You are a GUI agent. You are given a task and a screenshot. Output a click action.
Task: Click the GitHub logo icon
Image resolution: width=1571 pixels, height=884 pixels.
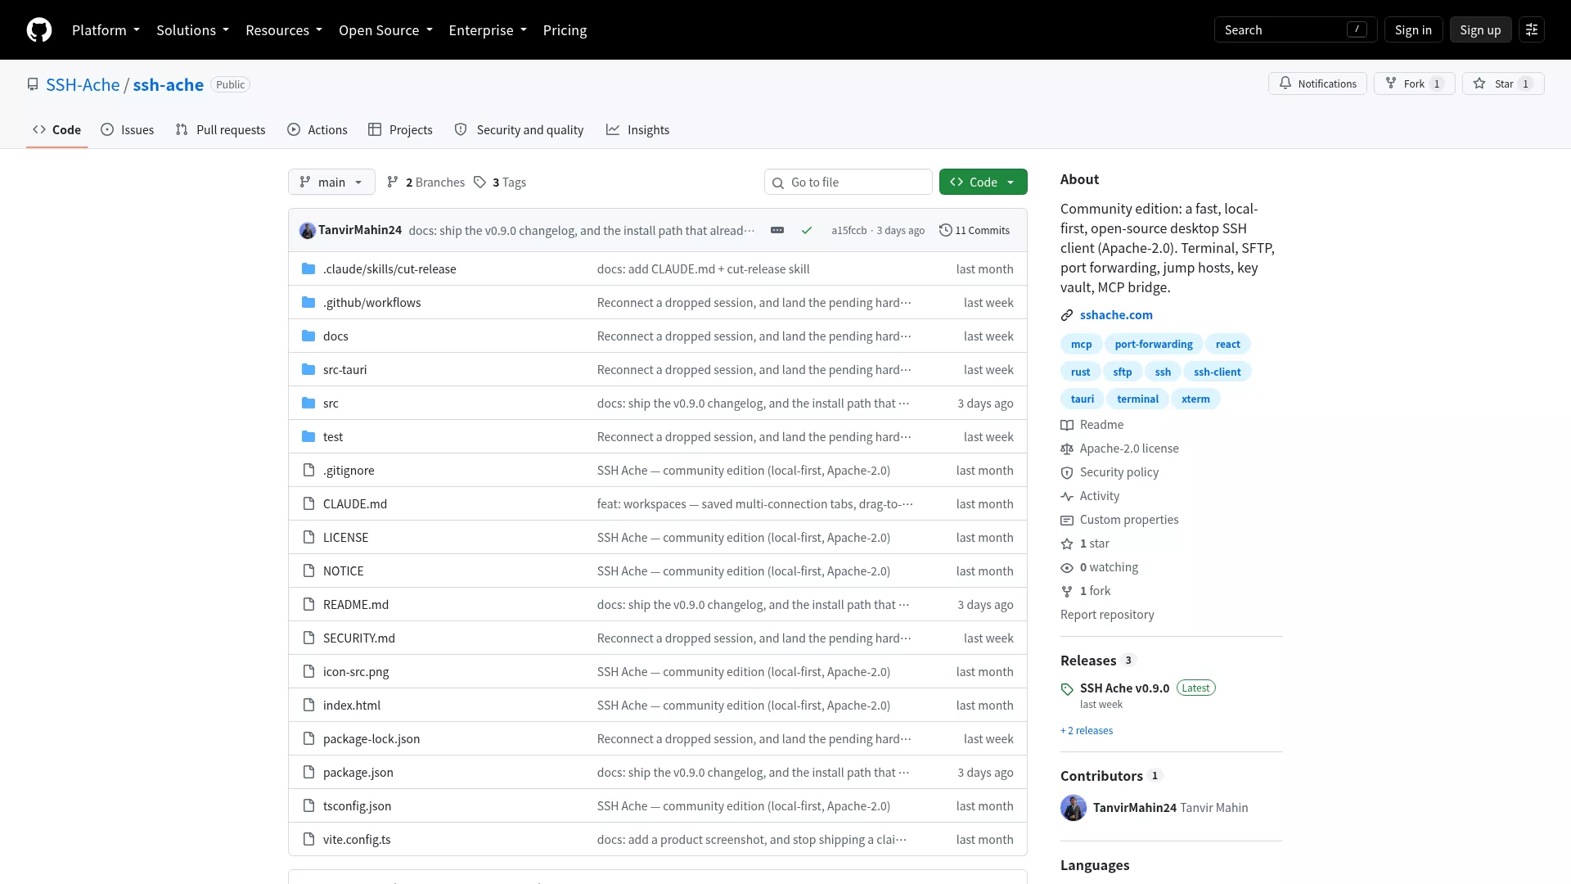click(x=39, y=30)
